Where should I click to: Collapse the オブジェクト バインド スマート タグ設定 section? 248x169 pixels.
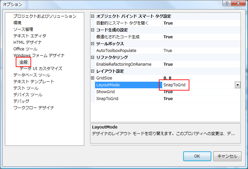tap(92, 16)
